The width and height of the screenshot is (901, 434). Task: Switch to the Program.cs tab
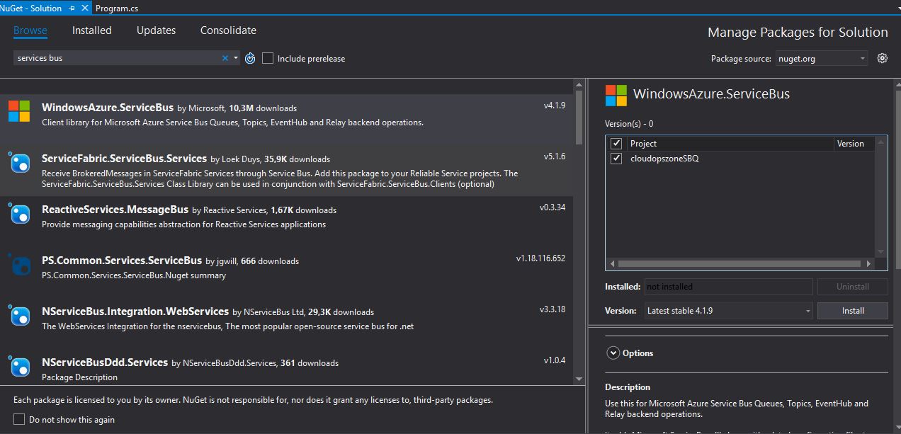[x=116, y=8]
